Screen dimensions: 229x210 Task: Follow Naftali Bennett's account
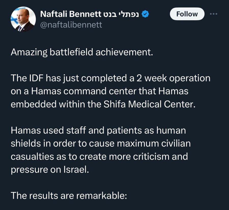187,14
